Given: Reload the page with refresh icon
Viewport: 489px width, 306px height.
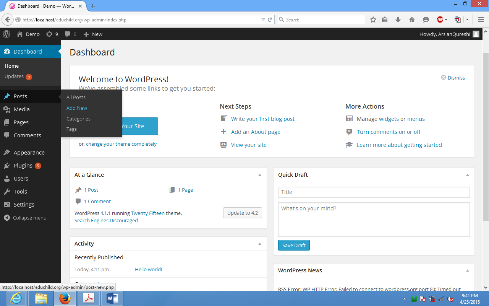Looking at the screenshot, I should tap(270, 20).
